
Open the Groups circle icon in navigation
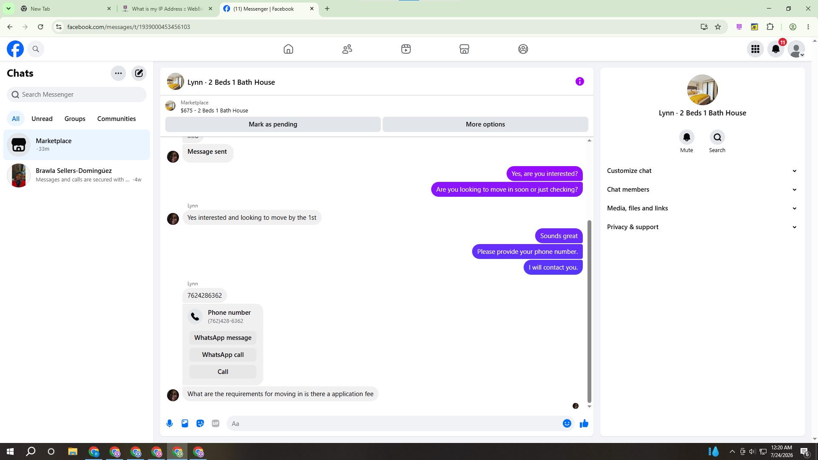(523, 49)
